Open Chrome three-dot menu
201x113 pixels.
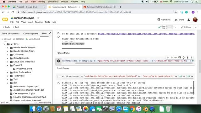coord(198,12)
